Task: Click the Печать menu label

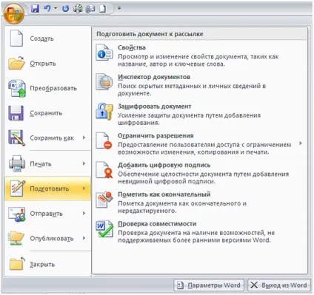Action: click(x=41, y=164)
